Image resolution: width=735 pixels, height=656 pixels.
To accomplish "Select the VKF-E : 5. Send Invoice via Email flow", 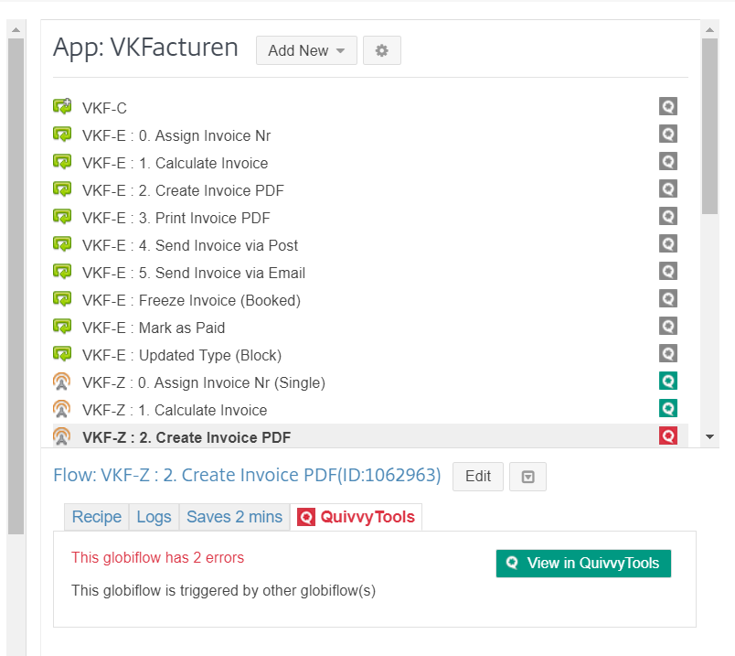I will (x=370, y=273).
